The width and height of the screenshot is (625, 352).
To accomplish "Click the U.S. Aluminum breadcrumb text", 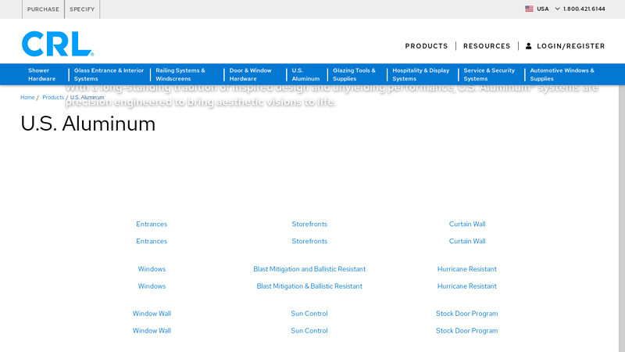I will click(x=87, y=97).
